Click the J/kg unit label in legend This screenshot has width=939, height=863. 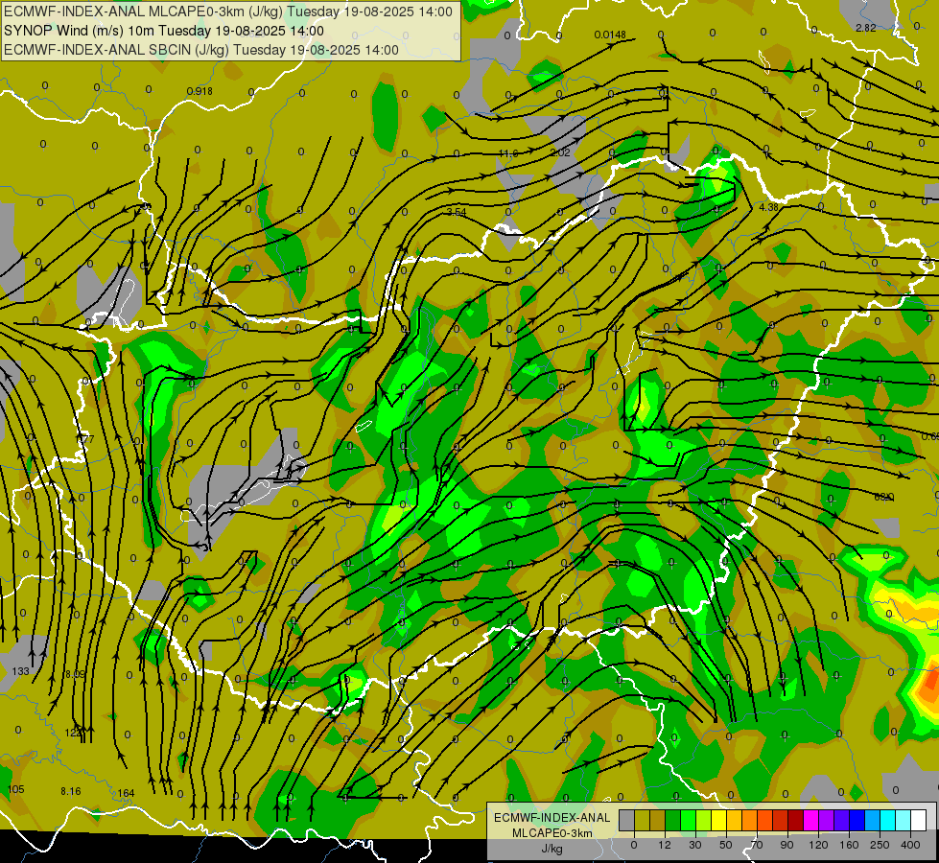pyautogui.click(x=552, y=848)
